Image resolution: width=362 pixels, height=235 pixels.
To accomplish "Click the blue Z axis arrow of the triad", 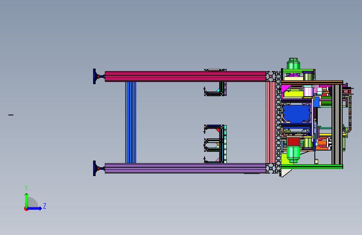I will pyautogui.click(x=35, y=208).
